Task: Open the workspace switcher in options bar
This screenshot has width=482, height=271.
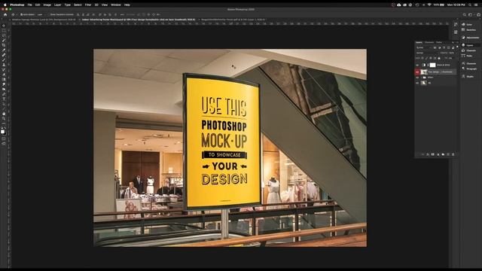Action: point(471,14)
